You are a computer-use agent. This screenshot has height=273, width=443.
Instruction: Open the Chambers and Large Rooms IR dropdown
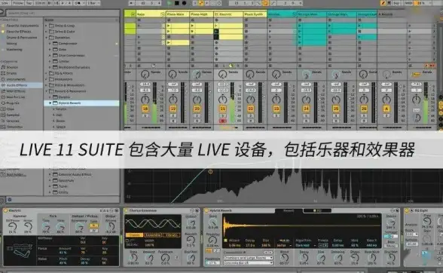point(248,258)
